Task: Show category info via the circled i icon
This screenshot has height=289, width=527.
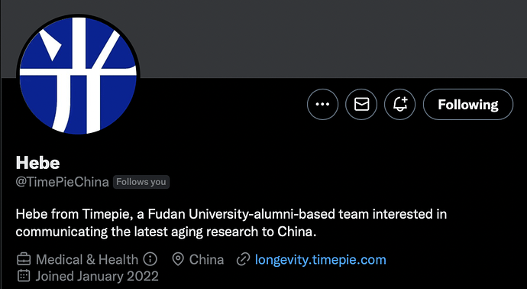Action: [150, 259]
